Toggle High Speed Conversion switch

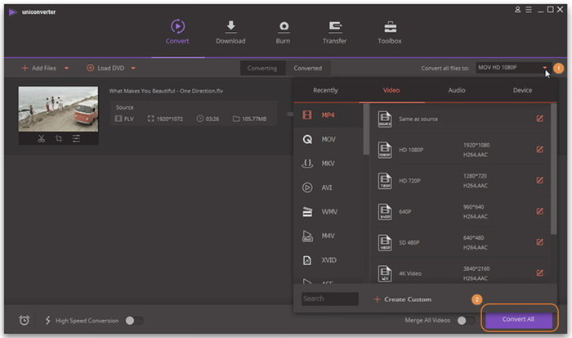pyautogui.click(x=133, y=321)
